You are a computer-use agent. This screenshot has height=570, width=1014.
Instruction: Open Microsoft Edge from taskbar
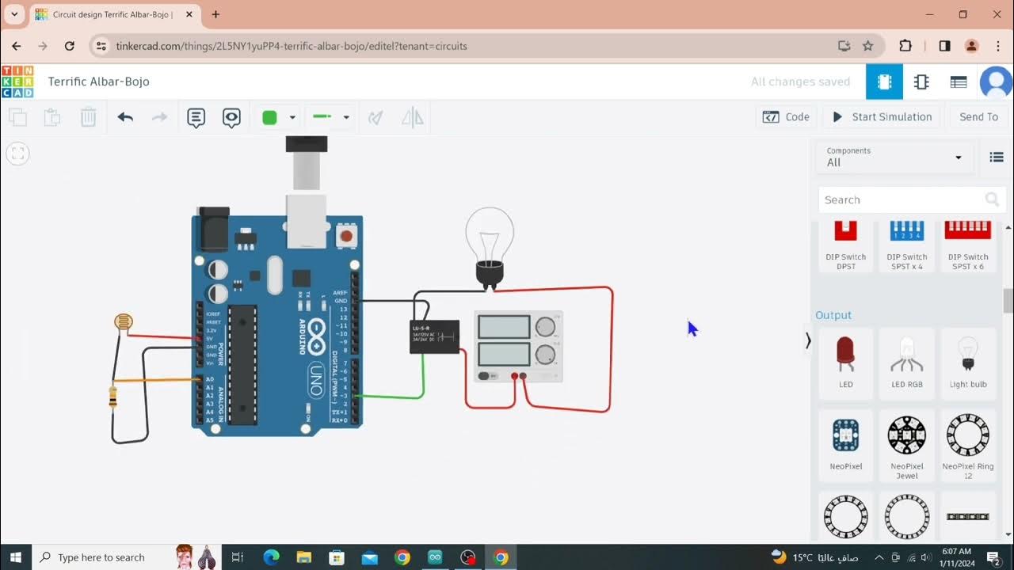click(271, 557)
